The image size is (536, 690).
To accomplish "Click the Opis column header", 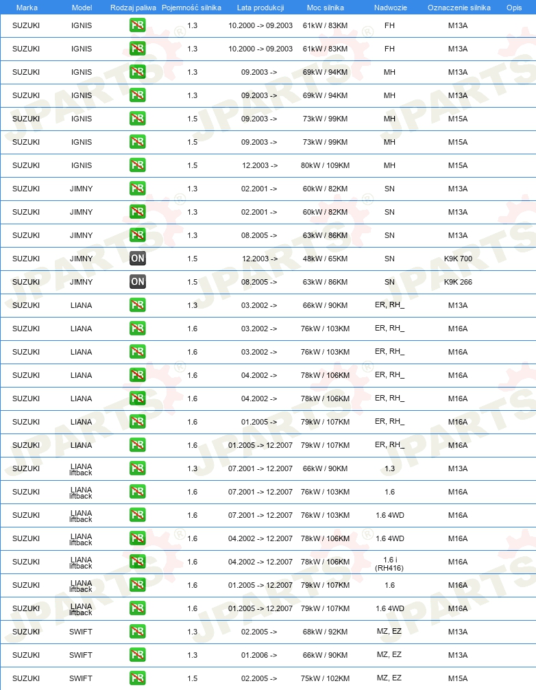I will pyautogui.click(x=514, y=8).
